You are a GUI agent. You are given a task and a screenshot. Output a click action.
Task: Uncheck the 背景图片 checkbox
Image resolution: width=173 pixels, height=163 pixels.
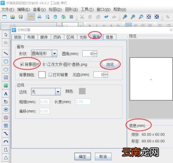click(22, 65)
